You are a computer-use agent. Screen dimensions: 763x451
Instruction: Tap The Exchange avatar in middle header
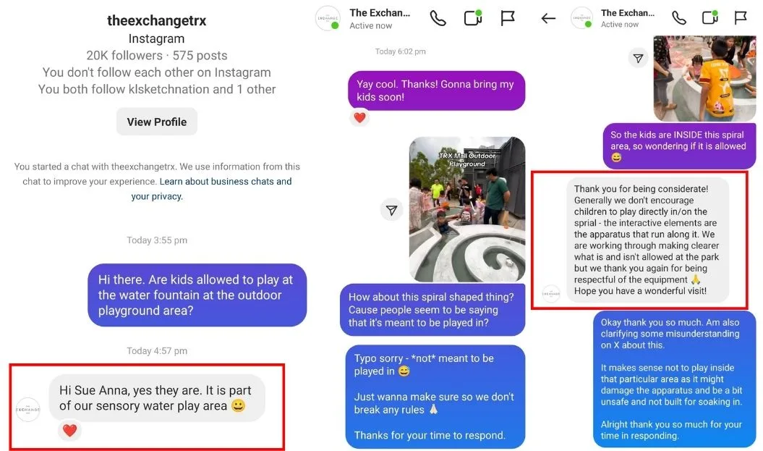coord(328,19)
